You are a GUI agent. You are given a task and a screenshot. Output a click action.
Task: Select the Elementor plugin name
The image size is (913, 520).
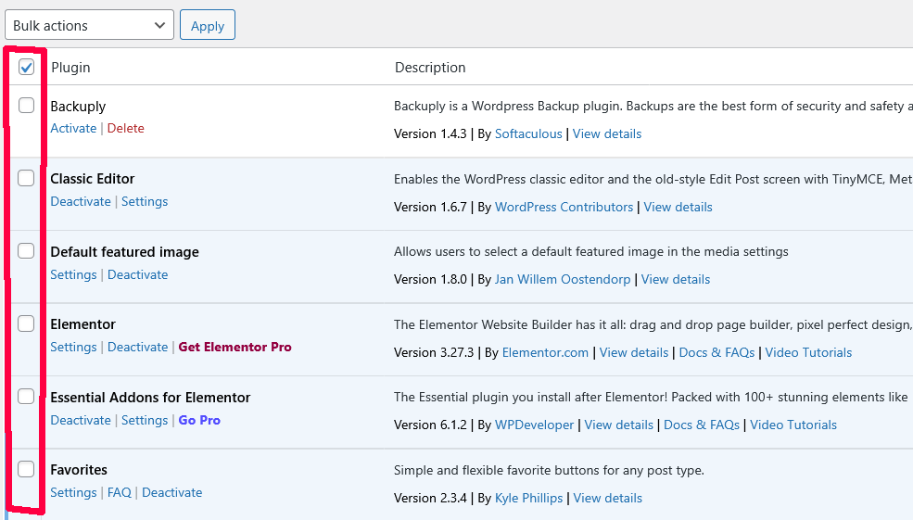tap(82, 324)
